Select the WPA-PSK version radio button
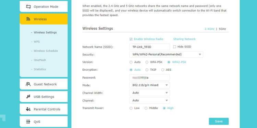Image resolution: width=257 pixels, height=128 pixels. (x=147, y=62)
